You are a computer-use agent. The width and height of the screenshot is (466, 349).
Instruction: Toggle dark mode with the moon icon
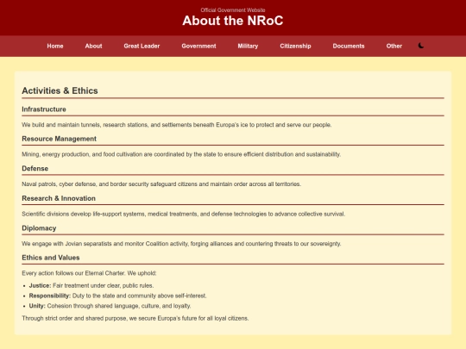[421, 46]
